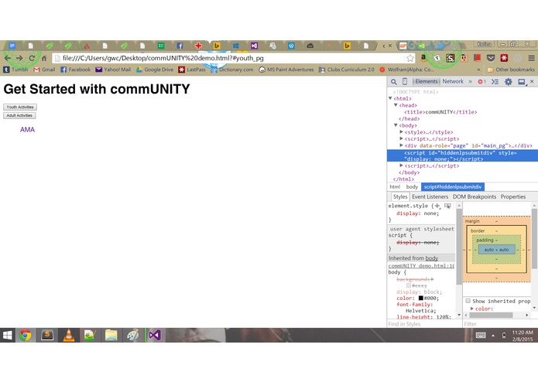The image size is (538, 382).
Task: Select the title commUNITY line
Action: pos(440,112)
